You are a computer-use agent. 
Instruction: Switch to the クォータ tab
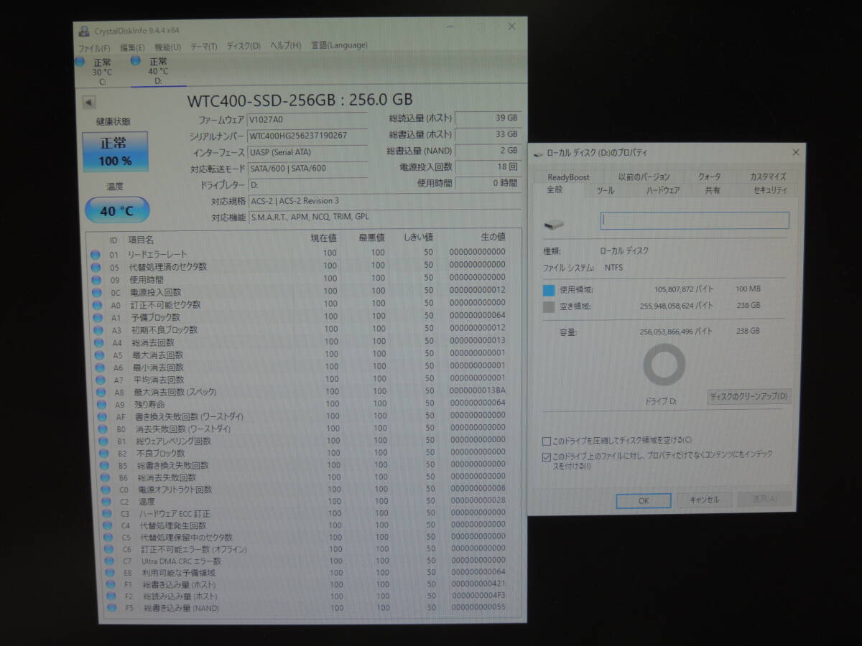pyautogui.click(x=709, y=177)
